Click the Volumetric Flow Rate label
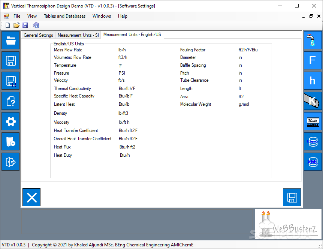Screen dimensions: 323x249 (73, 57)
